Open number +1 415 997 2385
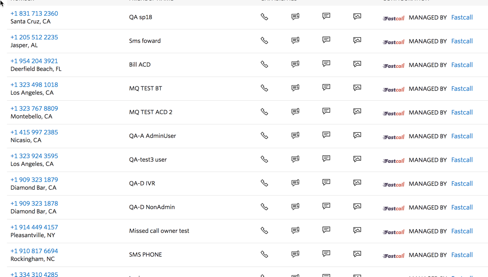Viewport: 488px width, 277px height. 34,132
